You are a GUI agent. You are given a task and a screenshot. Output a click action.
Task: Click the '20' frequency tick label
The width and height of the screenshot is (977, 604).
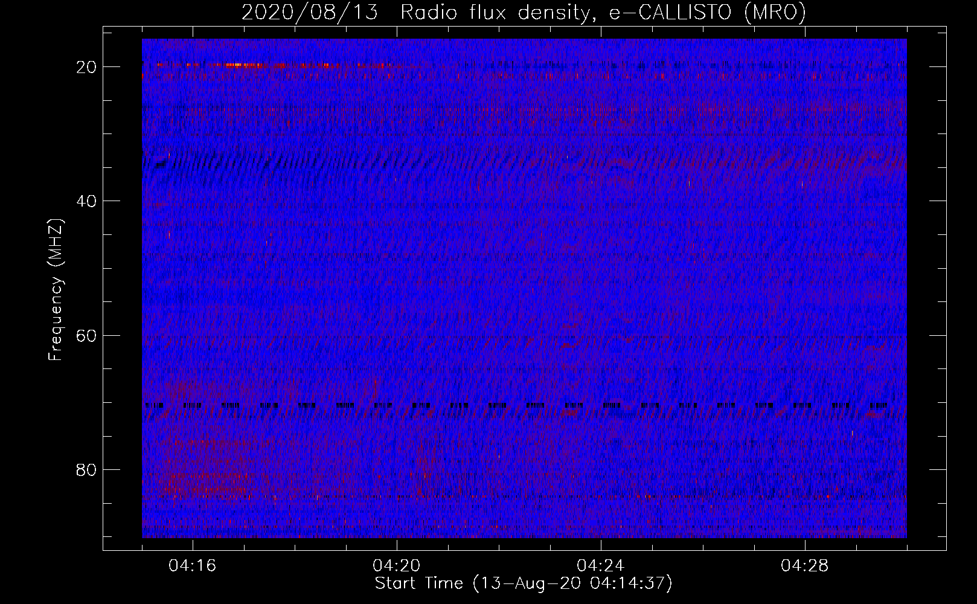tap(86, 67)
